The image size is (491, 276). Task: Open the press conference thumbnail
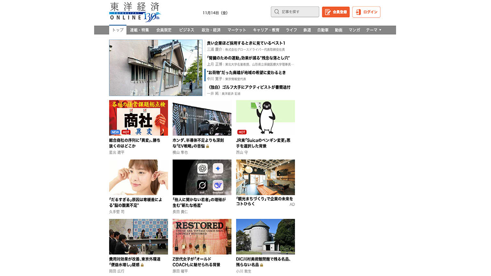[x=139, y=236]
